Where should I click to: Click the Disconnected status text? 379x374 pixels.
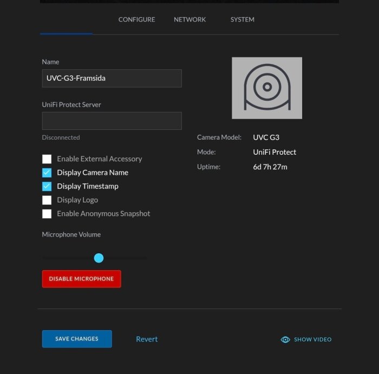pyautogui.click(x=61, y=137)
